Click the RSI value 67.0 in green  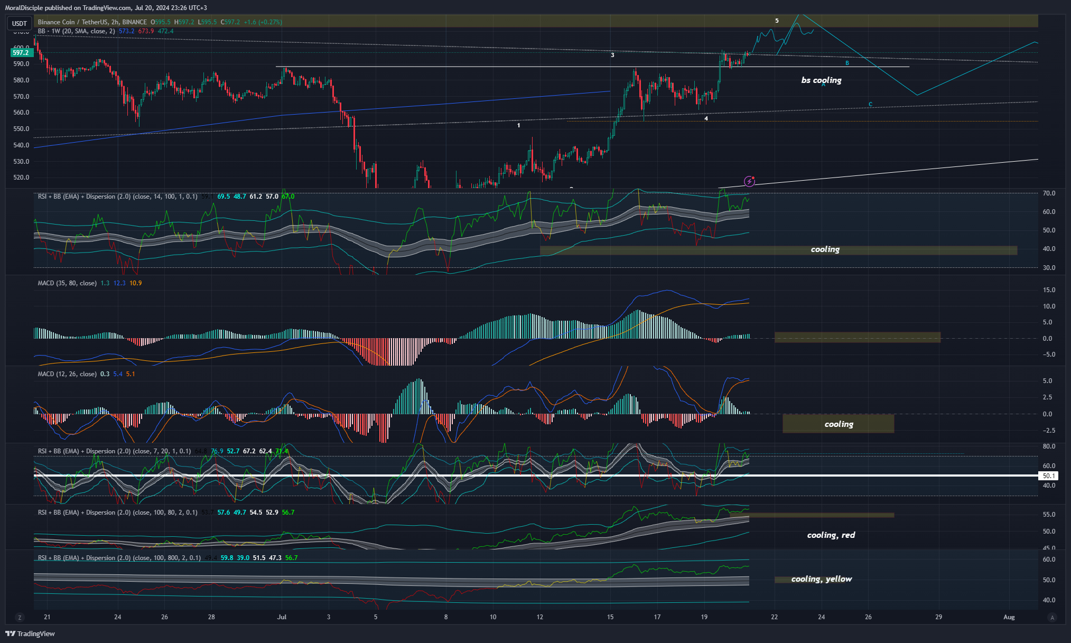click(x=288, y=197)
